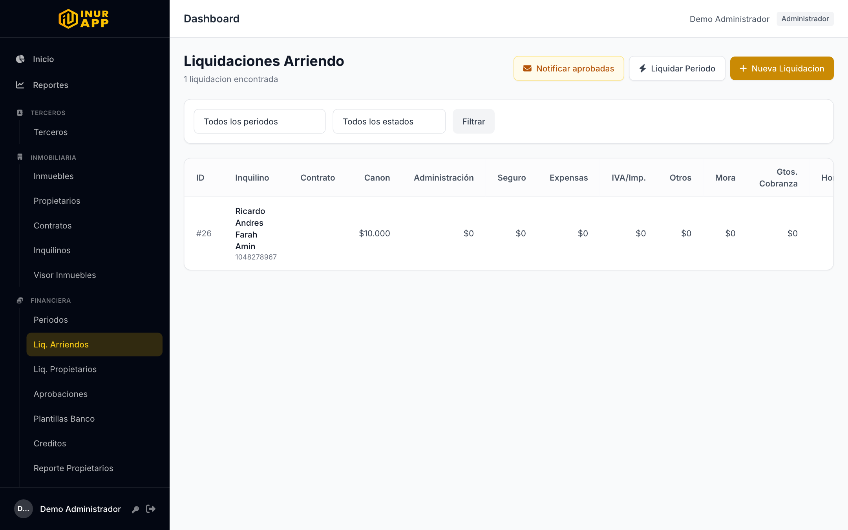Click the Inmobiliaria building icon

click(x=20, y=157)
